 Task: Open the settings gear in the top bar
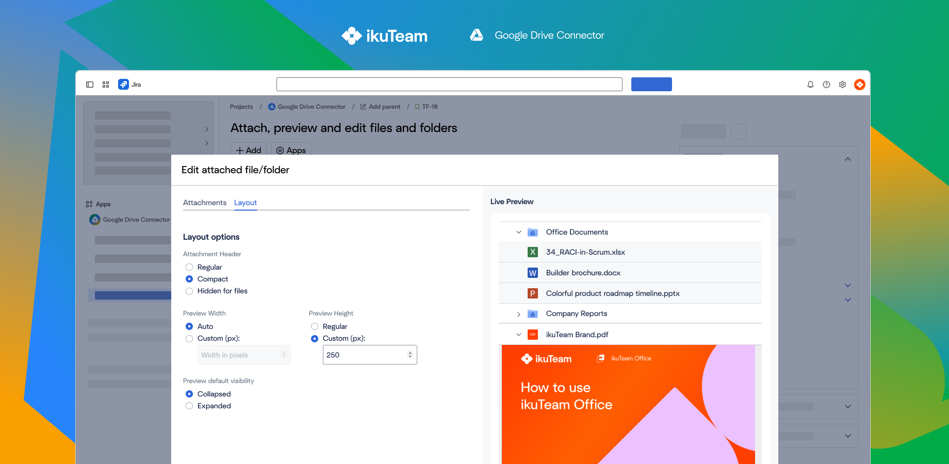click(843, 84)
